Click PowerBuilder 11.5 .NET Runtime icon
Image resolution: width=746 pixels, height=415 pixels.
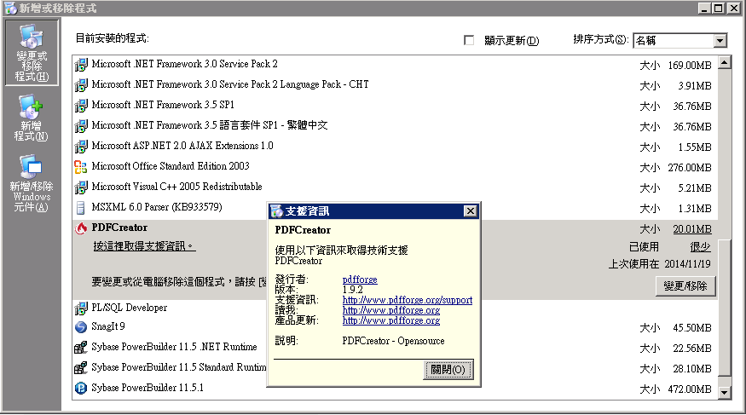81,348
